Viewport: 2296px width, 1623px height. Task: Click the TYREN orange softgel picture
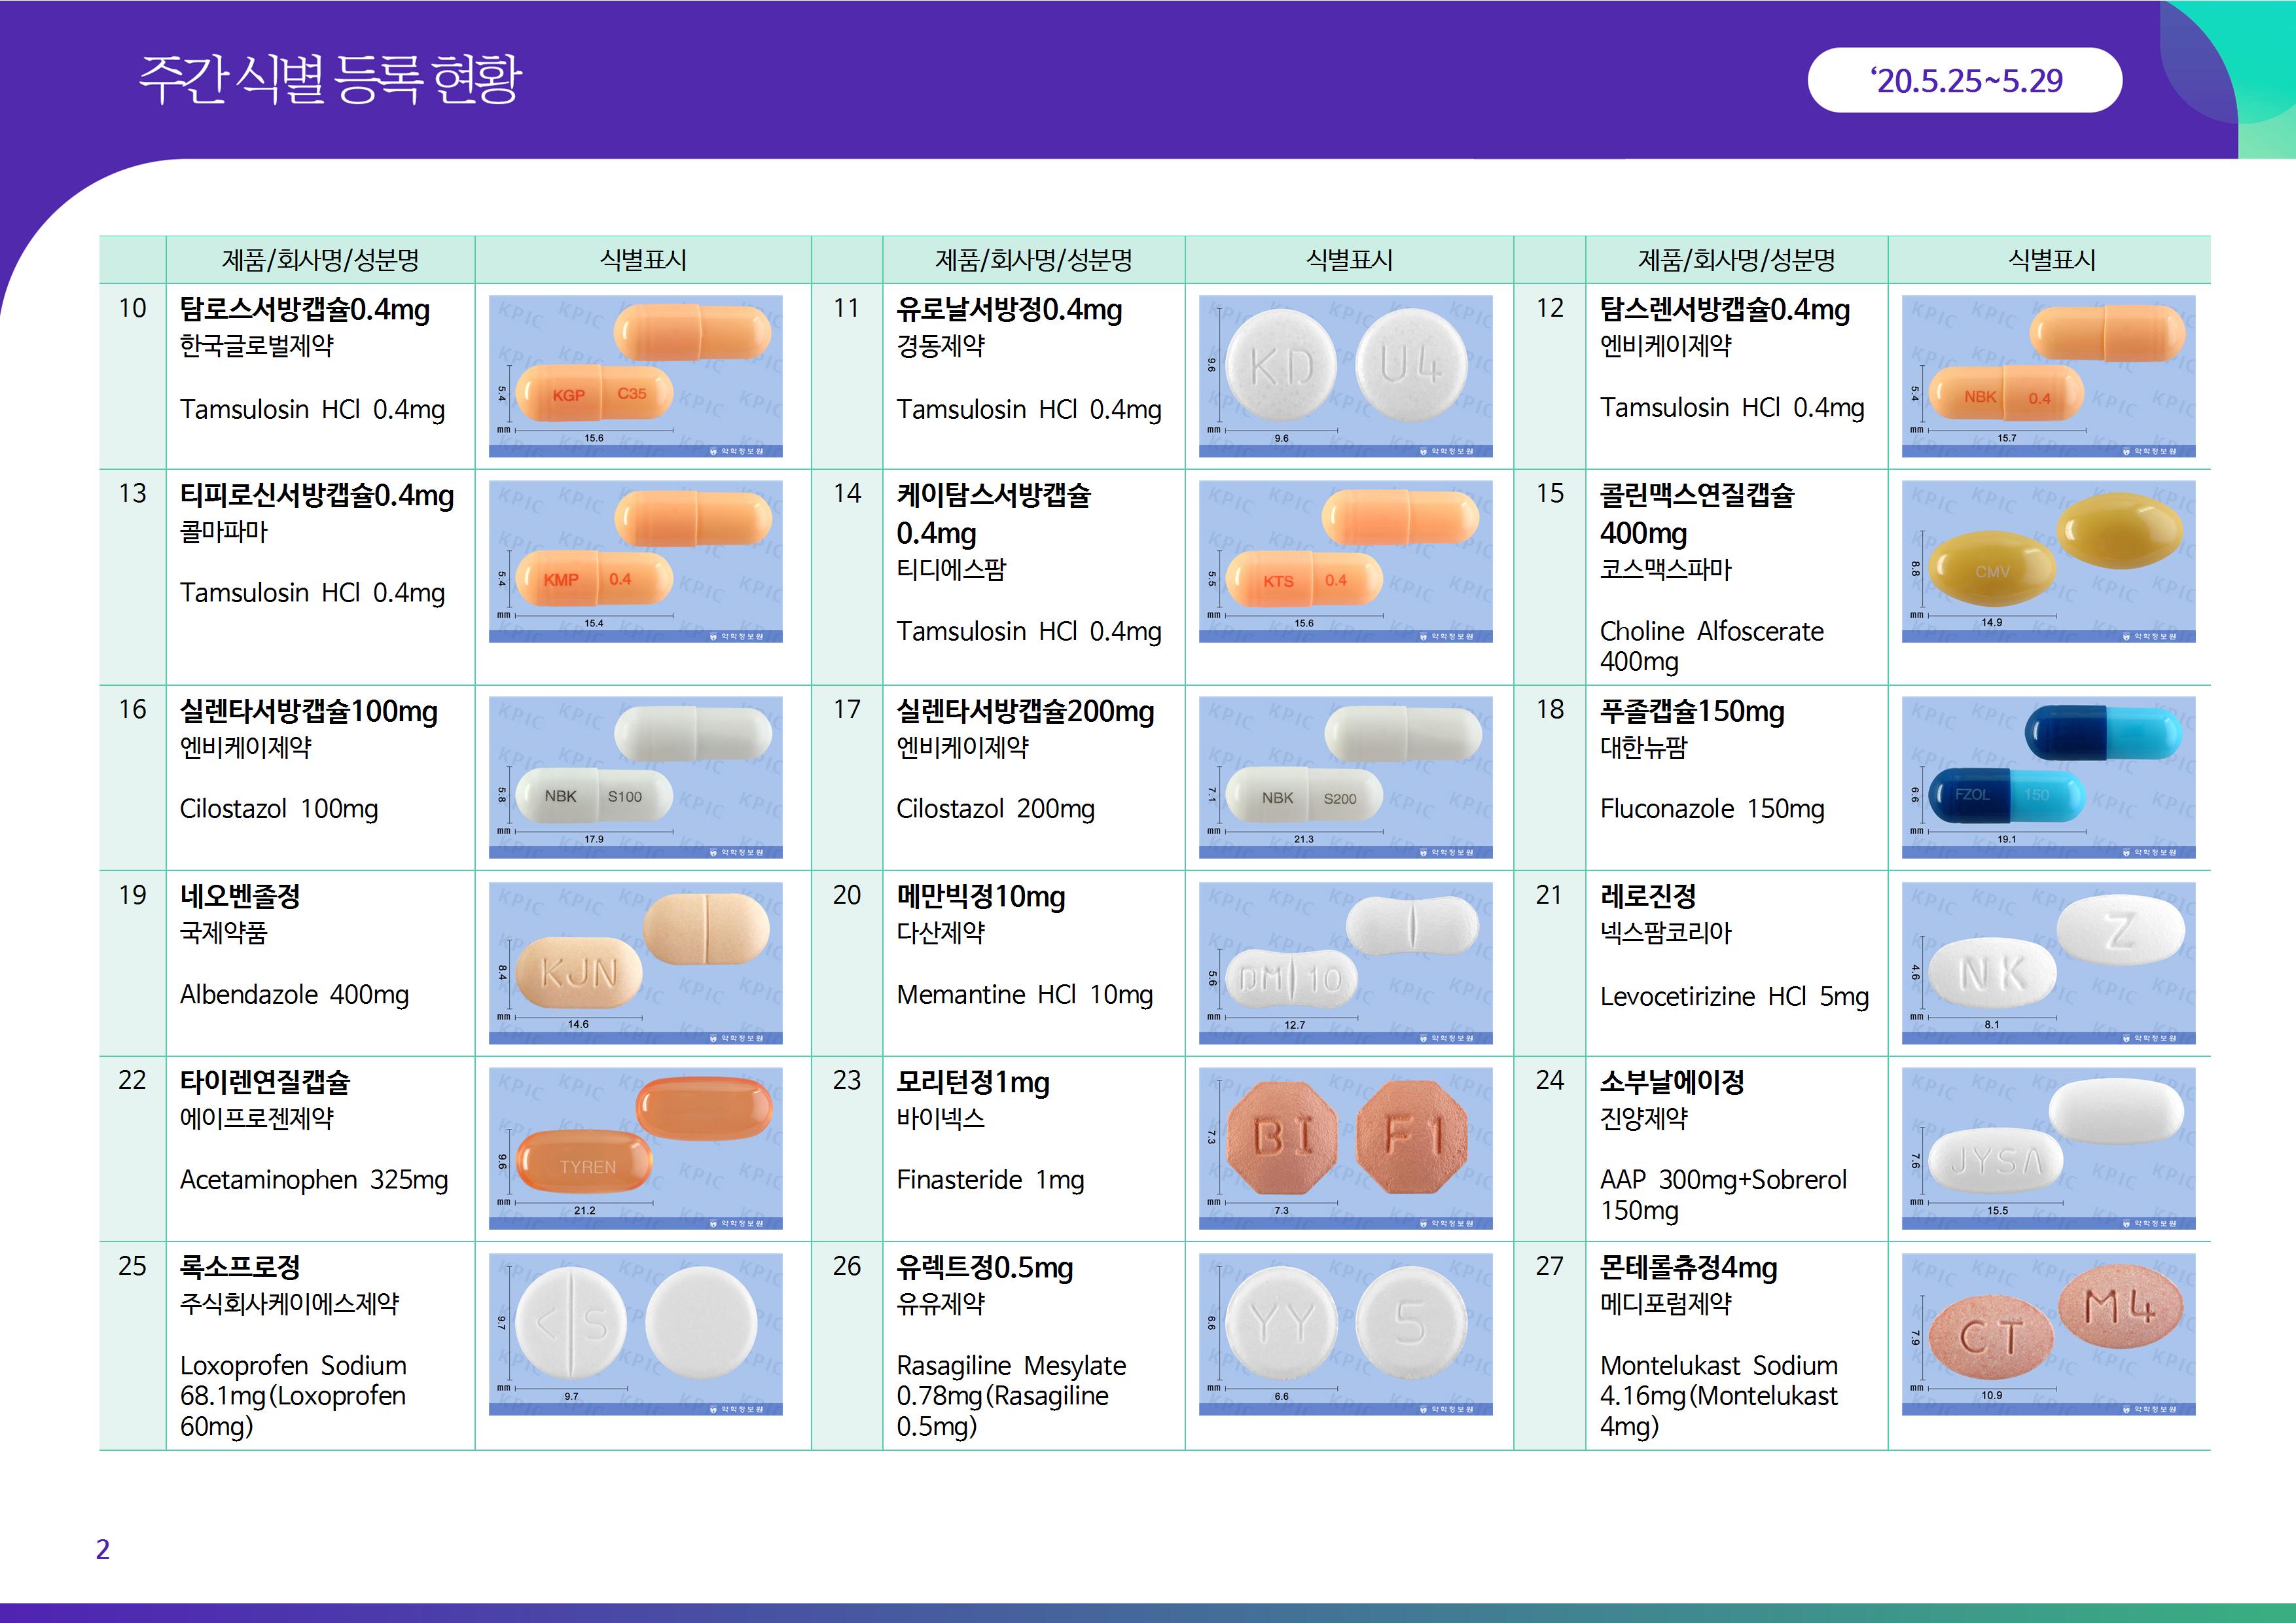[635, 1148]
